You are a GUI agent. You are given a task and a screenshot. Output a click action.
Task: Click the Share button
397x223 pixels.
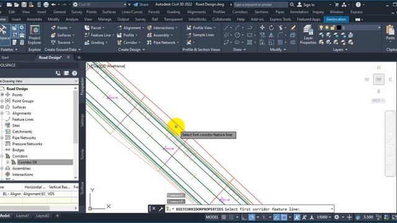point(141,4)
